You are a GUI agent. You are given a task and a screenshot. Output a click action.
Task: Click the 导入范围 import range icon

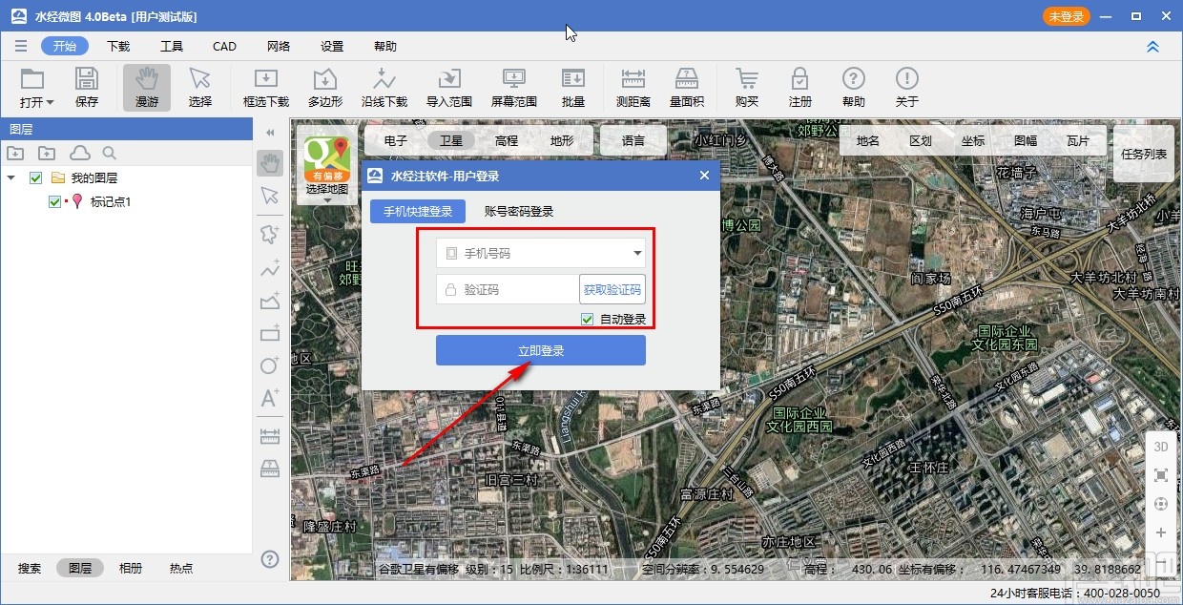tap(448, 87)
